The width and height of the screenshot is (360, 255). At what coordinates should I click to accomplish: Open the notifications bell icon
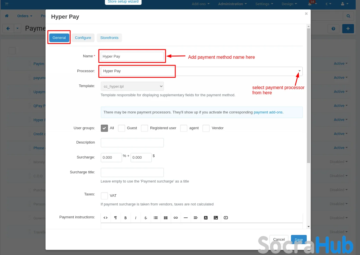(x=310, y=4)
